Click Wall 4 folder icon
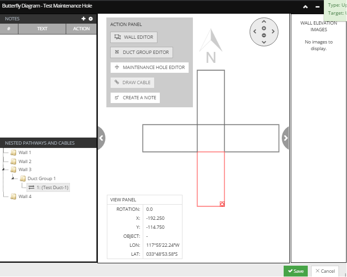The height and width of the screenshot is (277, 347). 14,197
